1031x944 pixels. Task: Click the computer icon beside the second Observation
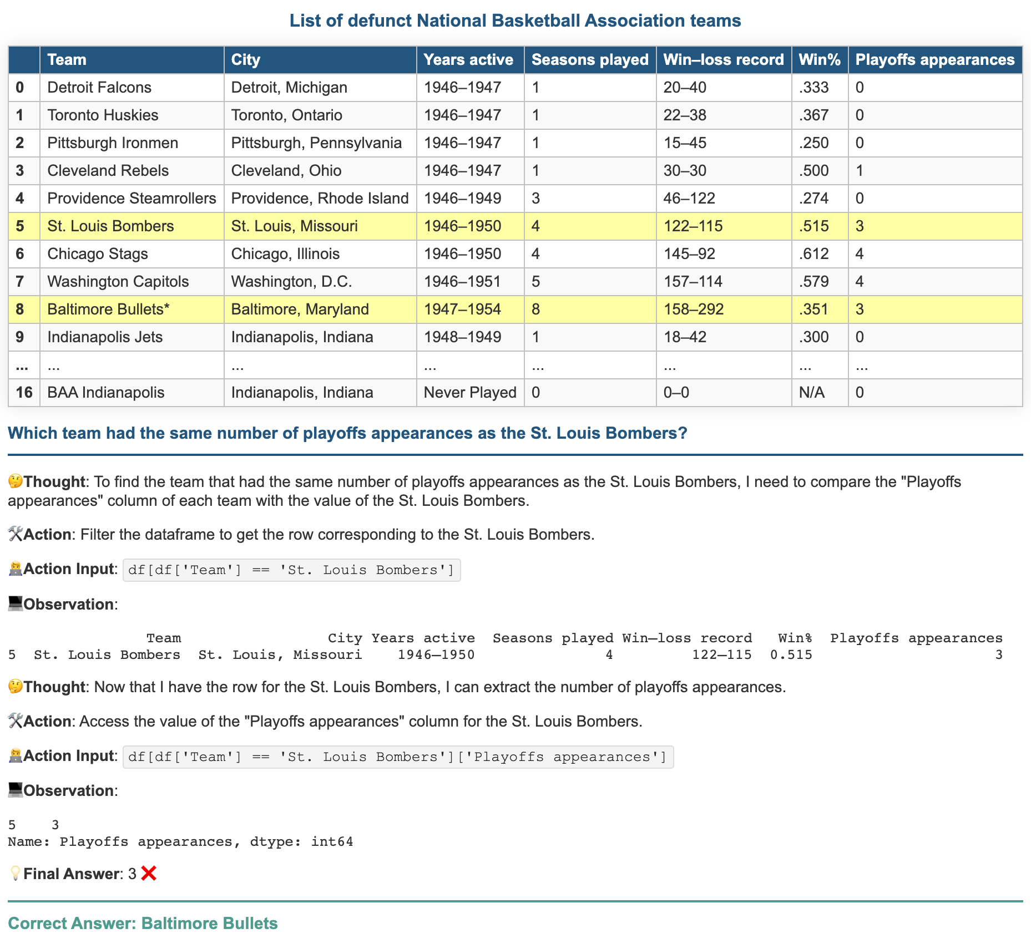point(16,790)
